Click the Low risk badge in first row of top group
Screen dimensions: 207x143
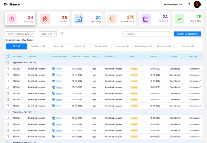tap(134, 69)
